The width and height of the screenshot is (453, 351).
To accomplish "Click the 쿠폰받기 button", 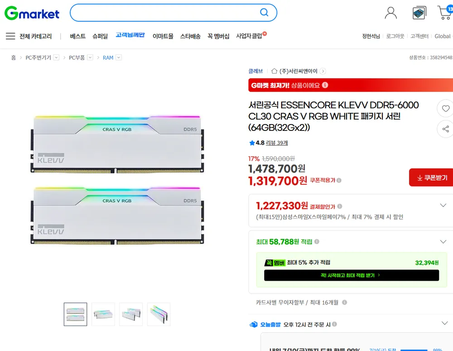I will pyautogui.click(x=431, y=178).
